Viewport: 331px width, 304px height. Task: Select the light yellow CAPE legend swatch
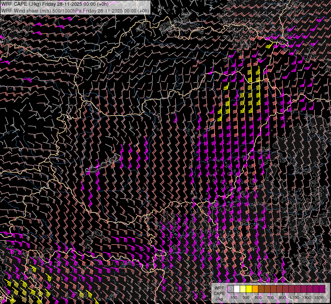pos(243,289)
